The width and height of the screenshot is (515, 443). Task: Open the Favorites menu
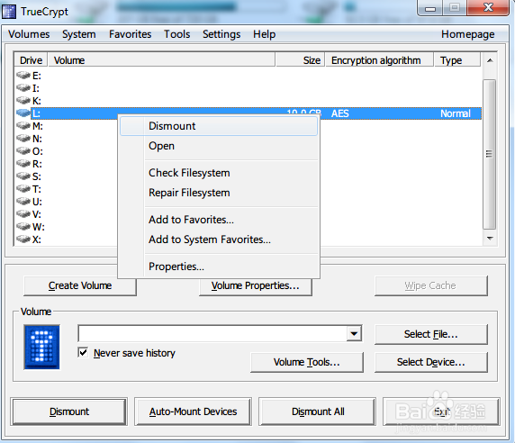130,34
